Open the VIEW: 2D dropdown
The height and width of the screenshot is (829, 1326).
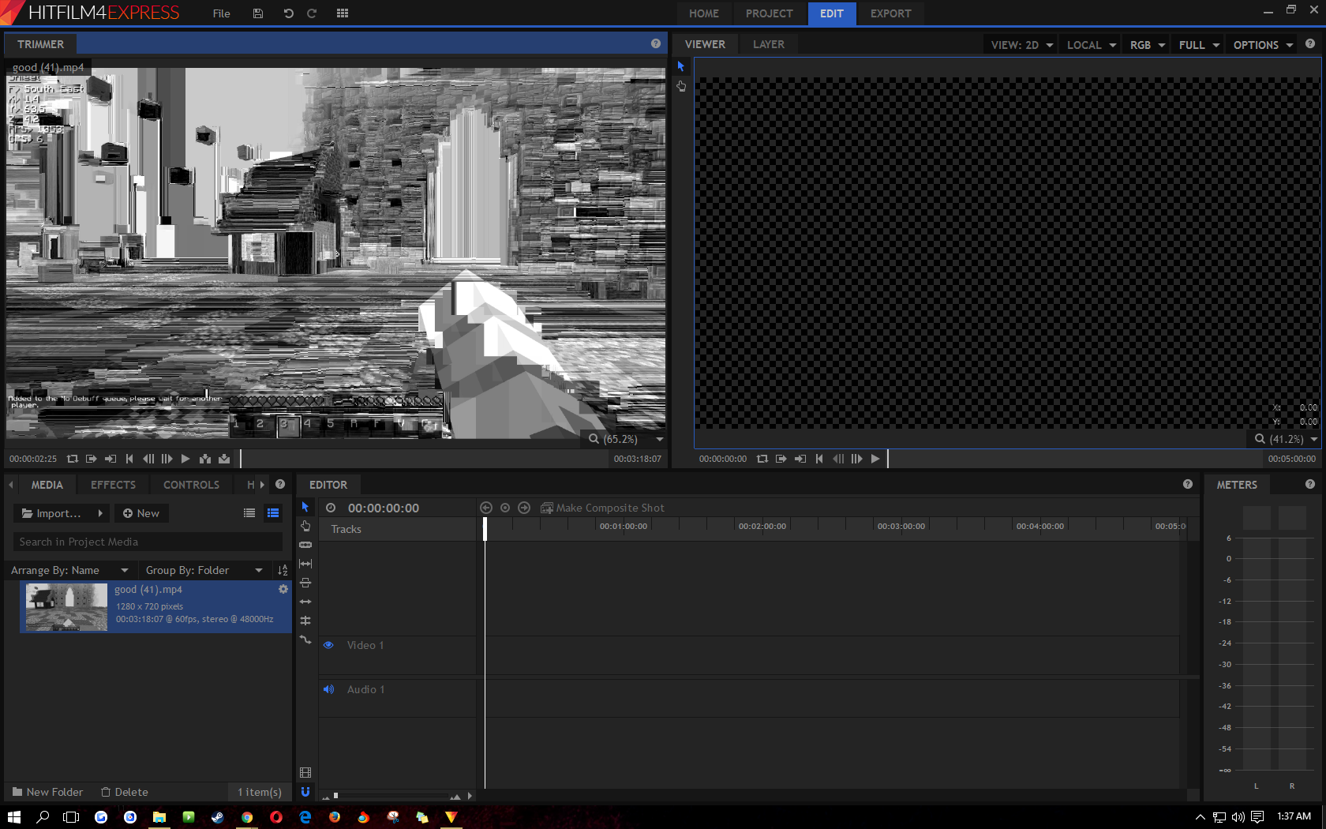click(x=1022, y=45)
